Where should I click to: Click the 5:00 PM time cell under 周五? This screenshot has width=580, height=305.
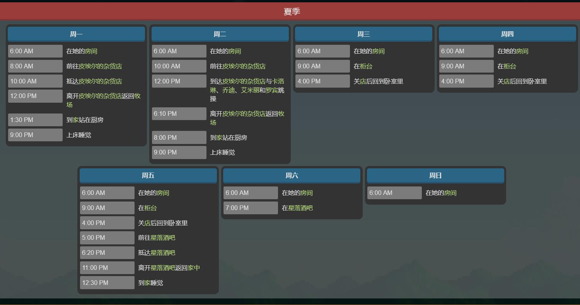pyautogui.click(x=107, y=237)
